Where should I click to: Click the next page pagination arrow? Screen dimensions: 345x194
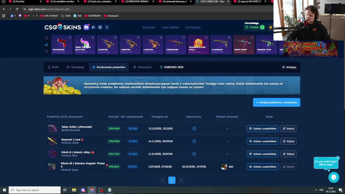[x=181, y=180]
